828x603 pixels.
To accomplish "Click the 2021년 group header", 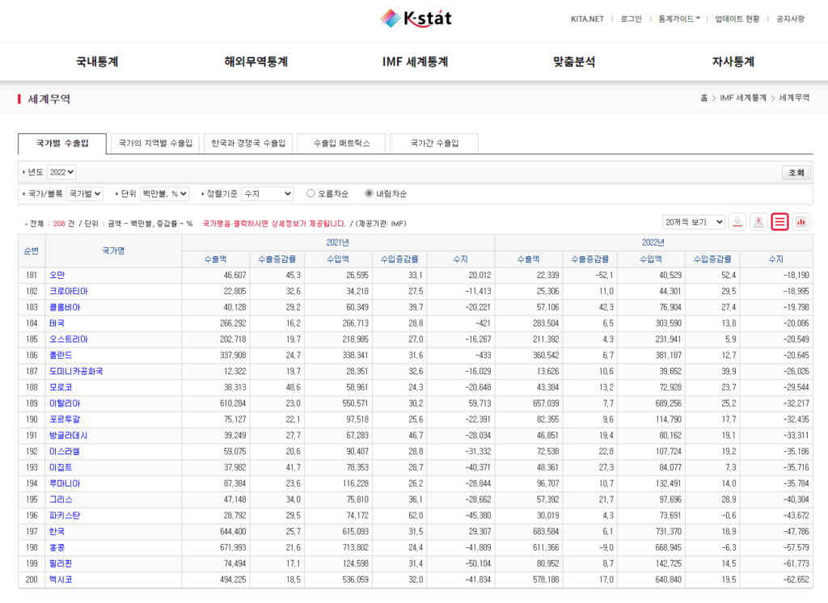I will point(338,242).
